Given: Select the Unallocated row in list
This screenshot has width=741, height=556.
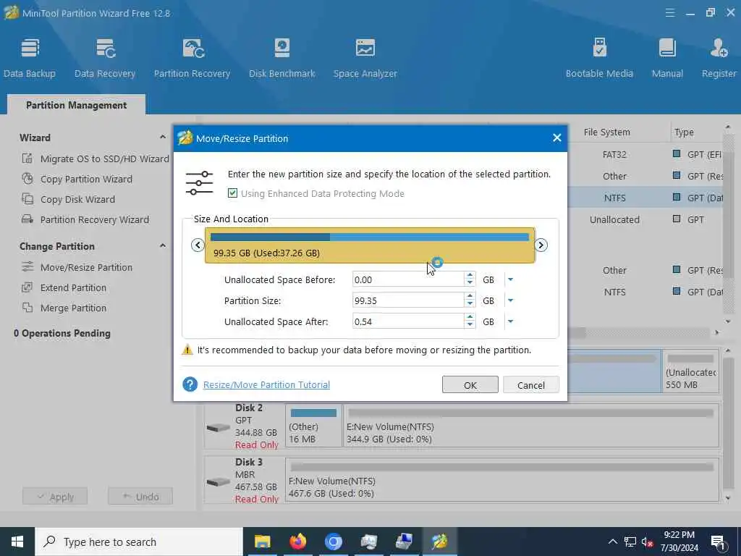Looking at the screenshot, I should click(x=645, y=219).
